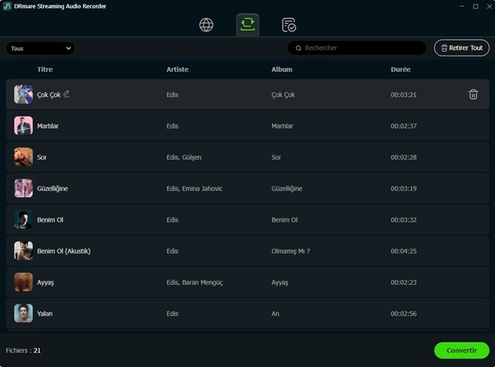495x367 pixels.
Task: Click the Fichiers : 21 count
Action: [23, 350]
